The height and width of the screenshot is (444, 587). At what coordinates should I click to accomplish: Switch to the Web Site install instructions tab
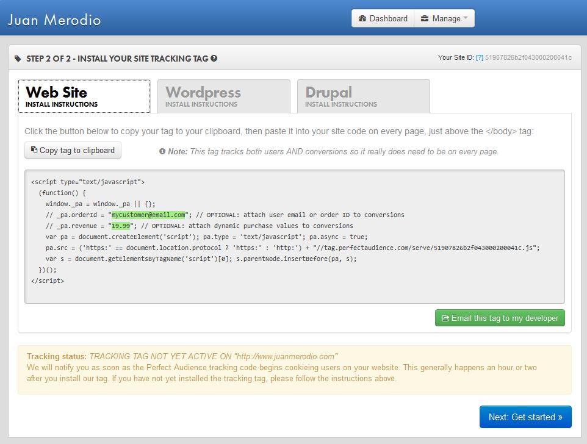click(x=84, y=96)
